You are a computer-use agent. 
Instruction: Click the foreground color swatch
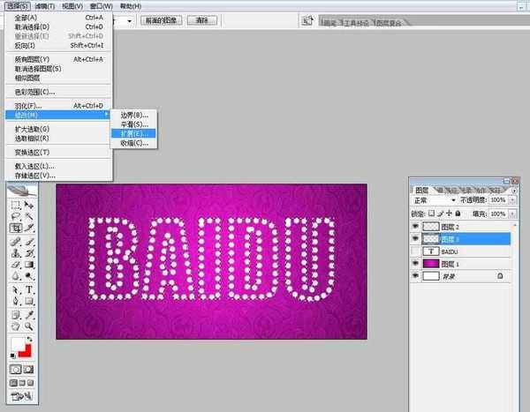18,344
